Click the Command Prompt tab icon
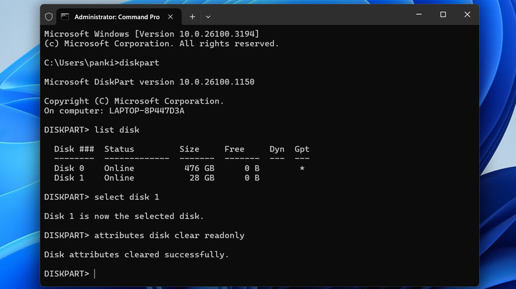Screen dimensions: 516x289 pos(65,16)
